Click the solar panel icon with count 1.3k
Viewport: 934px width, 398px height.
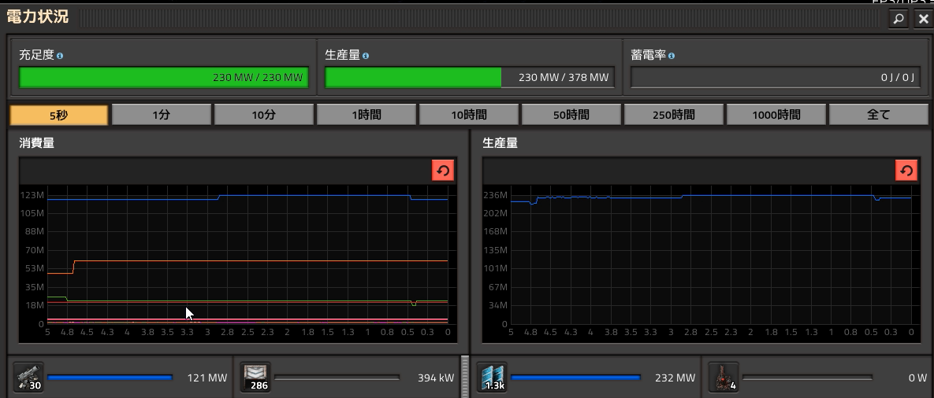pyautogui.click(x=492, y=378)
